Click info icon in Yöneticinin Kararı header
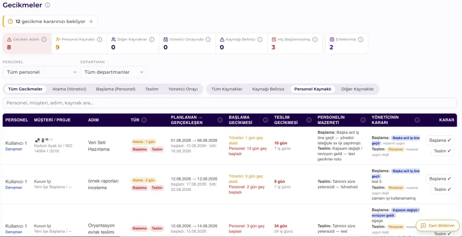The width and height of the screenshot is (462, 237). [x=417, y=120]
